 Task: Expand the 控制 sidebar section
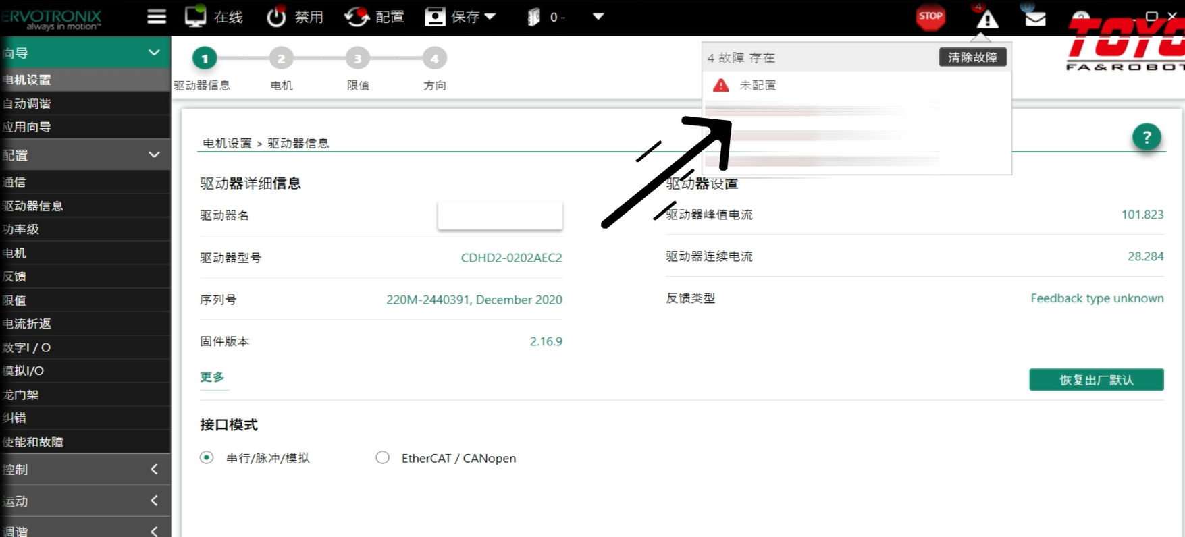click(154, 470)
